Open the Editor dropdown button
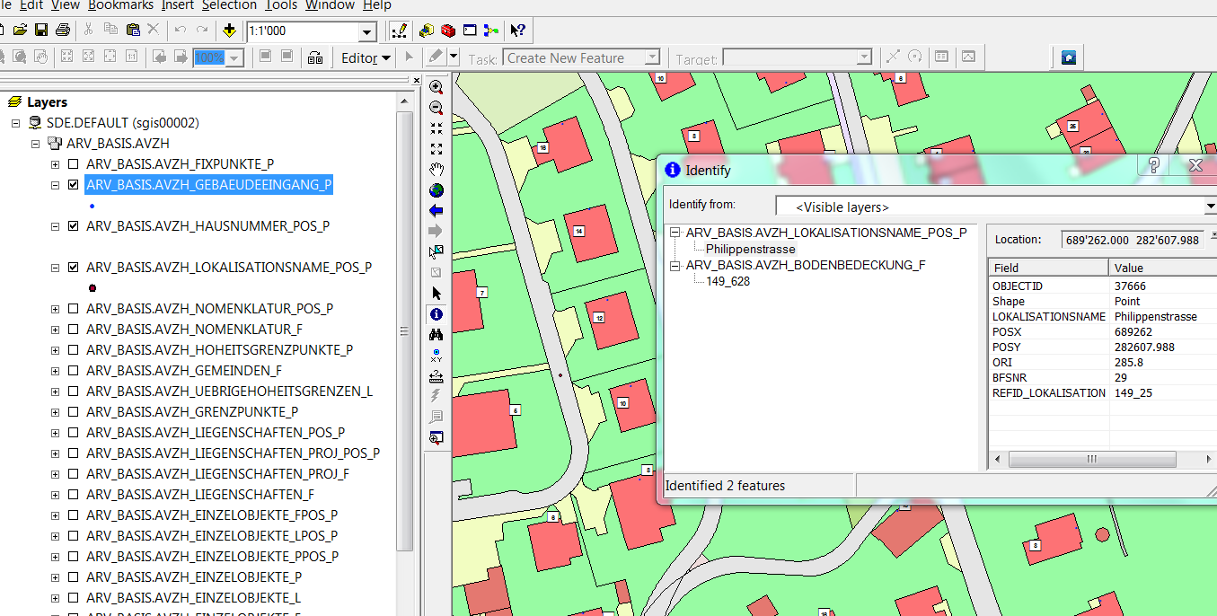Viewport: 1217px width, 616px height. (366, 58)
